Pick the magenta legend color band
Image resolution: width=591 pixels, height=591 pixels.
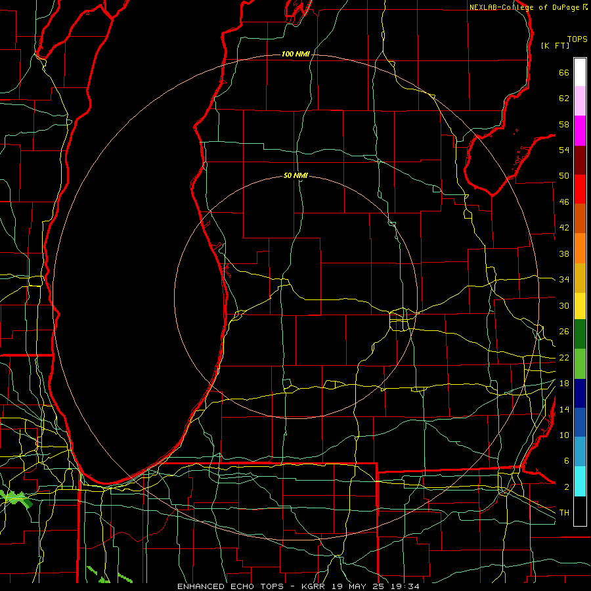point(580,131)
